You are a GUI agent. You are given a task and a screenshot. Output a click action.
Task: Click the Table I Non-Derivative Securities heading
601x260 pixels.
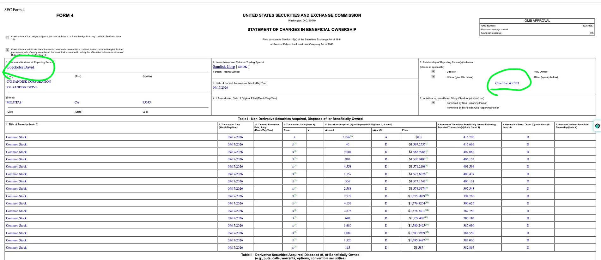click(300, 119)
